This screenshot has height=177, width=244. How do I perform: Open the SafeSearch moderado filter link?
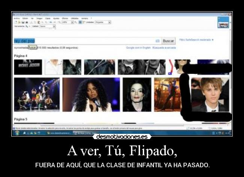[x=196, y=40]
